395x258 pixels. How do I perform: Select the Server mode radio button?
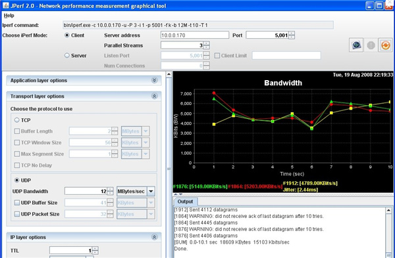tap(66, 55)
